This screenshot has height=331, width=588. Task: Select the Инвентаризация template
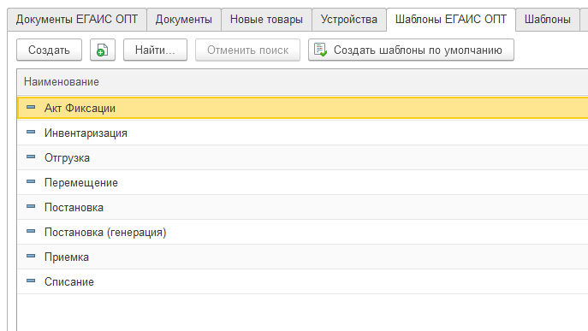[x=86, y=133]
